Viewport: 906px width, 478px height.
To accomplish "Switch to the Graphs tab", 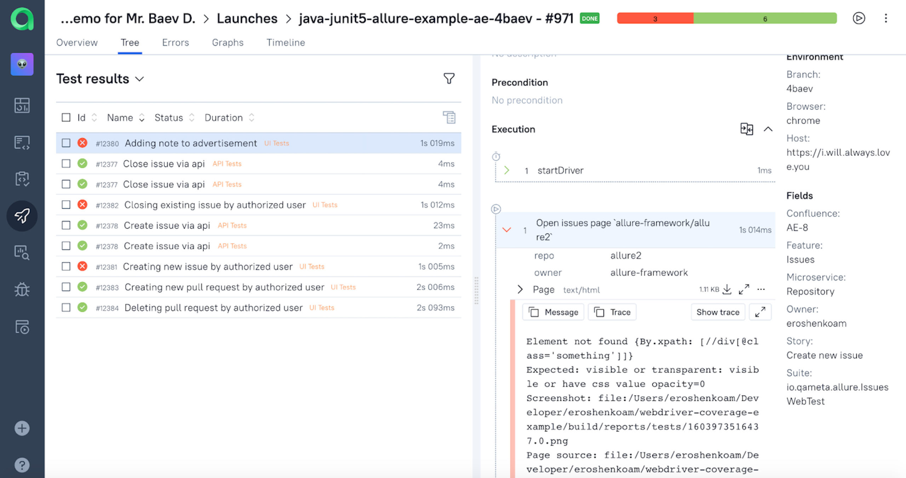I will click(x=228, y=42).
